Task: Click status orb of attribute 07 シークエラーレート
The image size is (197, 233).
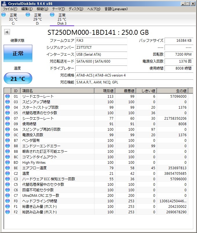Action: pyautogui.click(x=8, y=118)
